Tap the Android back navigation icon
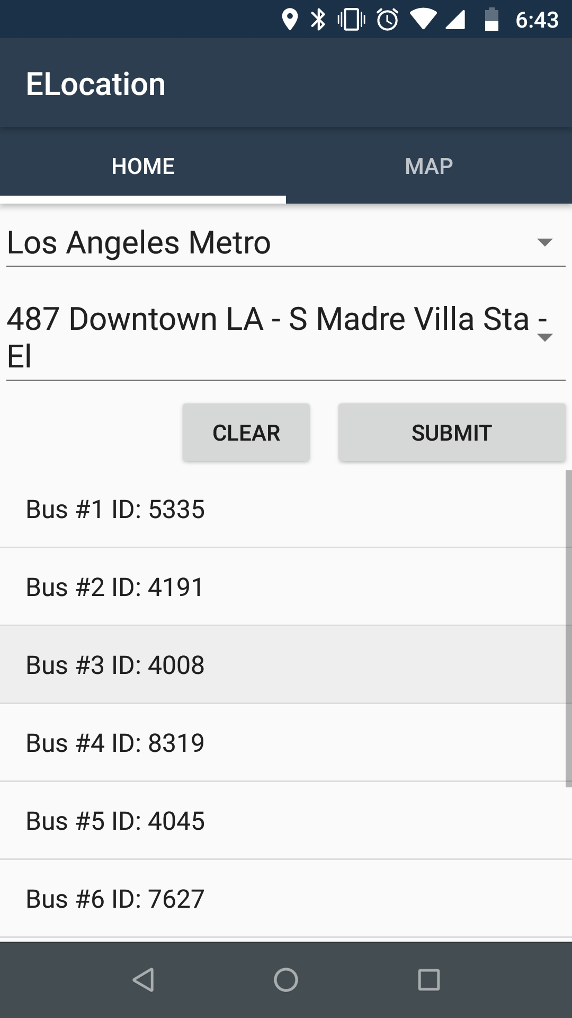Screen dimensions: 572x1018 143,979
